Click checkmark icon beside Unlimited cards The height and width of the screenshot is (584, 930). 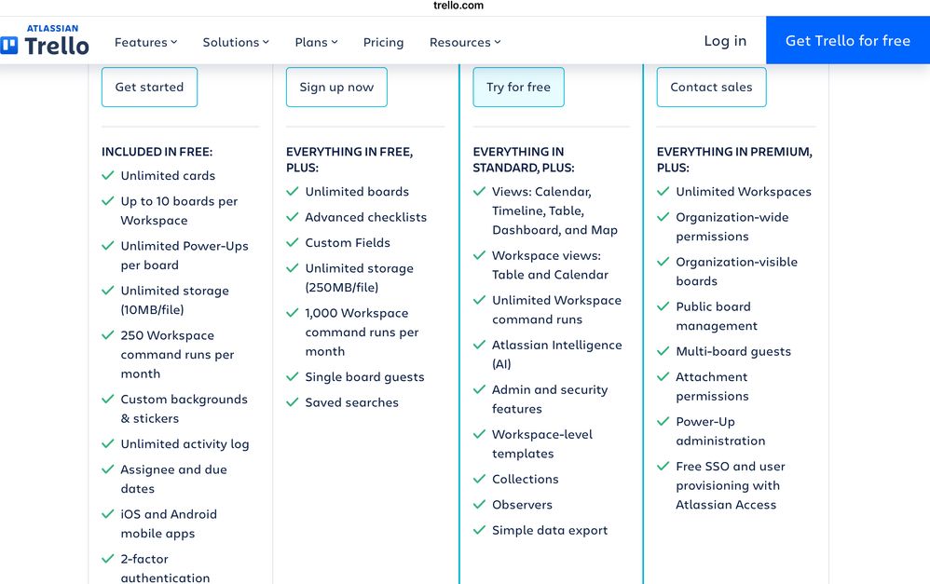pyautogui.click(x=108, y=175)
